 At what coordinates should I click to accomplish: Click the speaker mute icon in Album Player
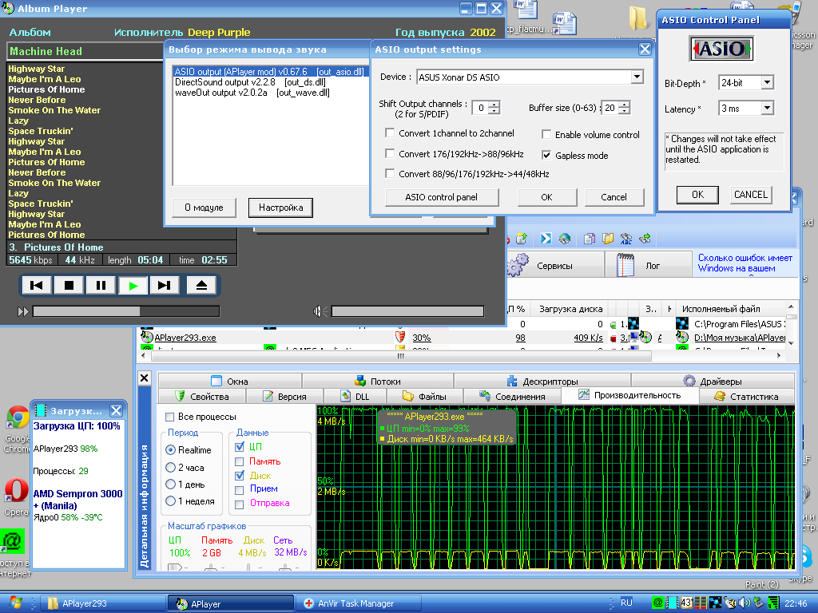point(320,312)
